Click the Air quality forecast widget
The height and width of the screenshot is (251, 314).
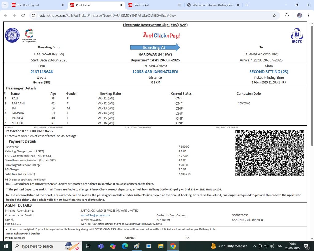(x=229, y=246)
